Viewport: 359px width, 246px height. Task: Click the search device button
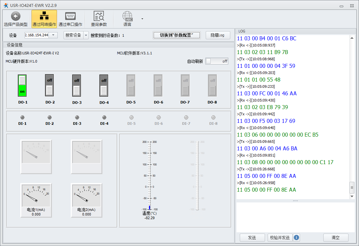(73, 35)
